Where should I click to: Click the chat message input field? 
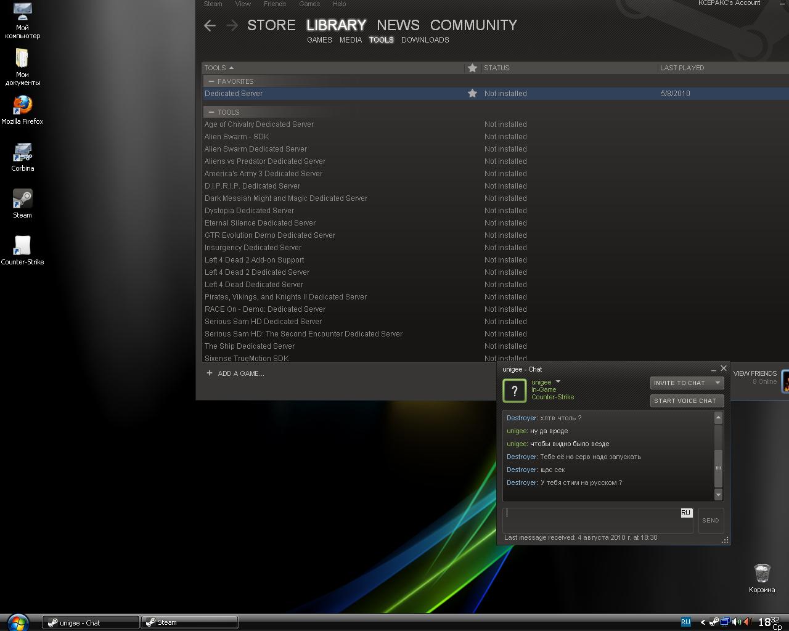(597, 520)
